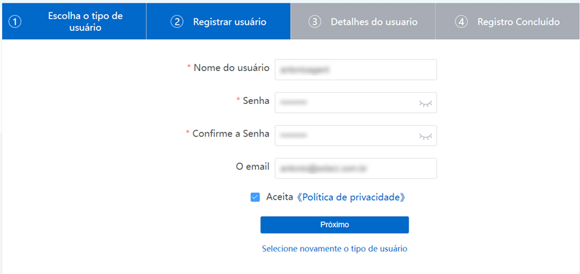
Task: Click the 'Nome do usuário' field label
Action: click(x=231, y=68)
